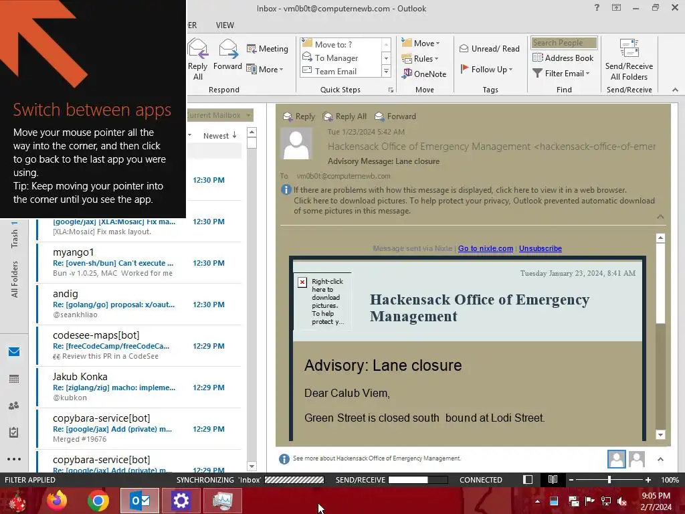Screen dimensions: 685x514
Task: Expand All Folders in the collapsed pane
Action: (x=15, y=279)
